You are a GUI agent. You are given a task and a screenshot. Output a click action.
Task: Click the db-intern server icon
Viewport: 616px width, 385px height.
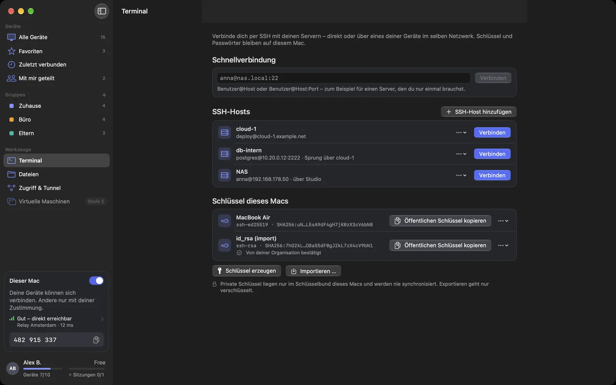click(224, 154)
